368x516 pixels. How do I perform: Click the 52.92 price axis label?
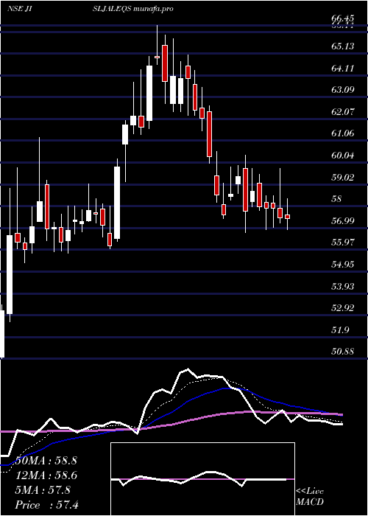[x=343, y=308]
